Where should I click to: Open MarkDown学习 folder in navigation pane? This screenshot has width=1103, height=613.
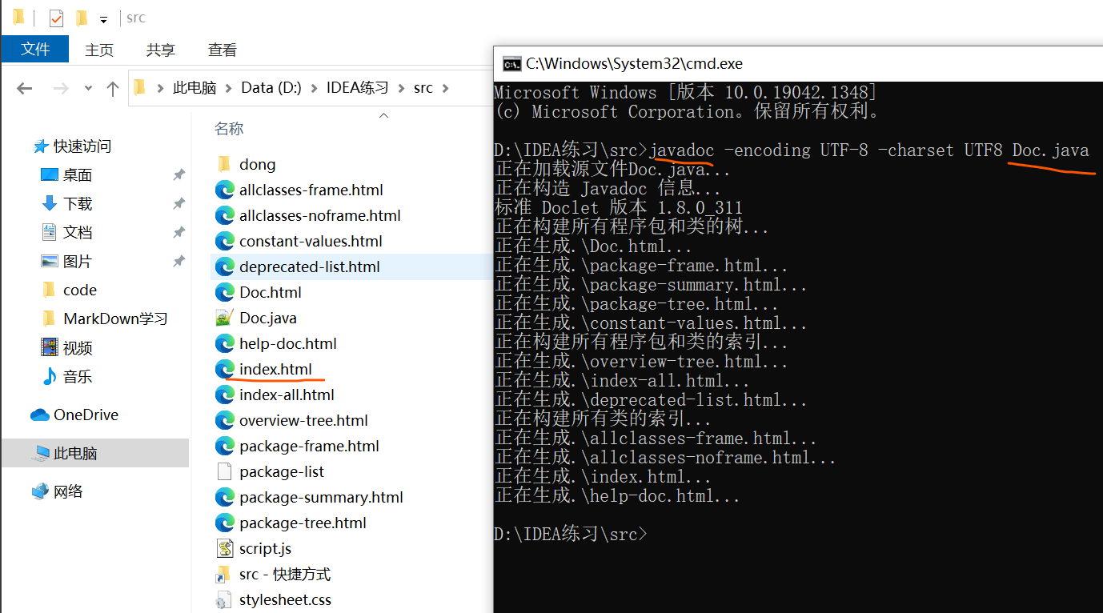pyautogui.click(x=115, y=319)
